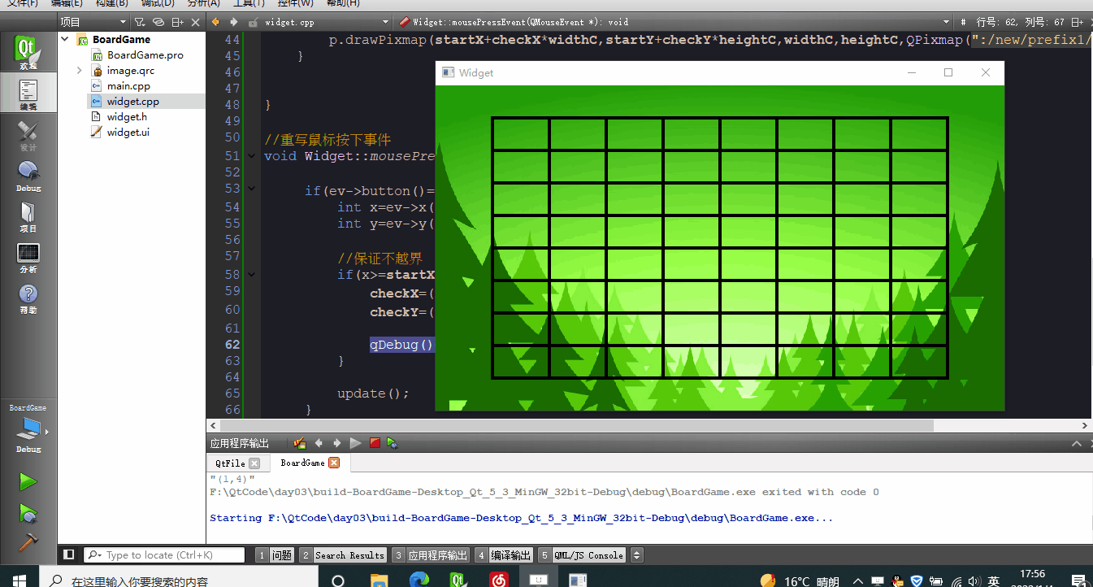This screenshot has height=587, width=1093.
Task: Select main.cpp in project tree
Action: click(x=128, y=86)
